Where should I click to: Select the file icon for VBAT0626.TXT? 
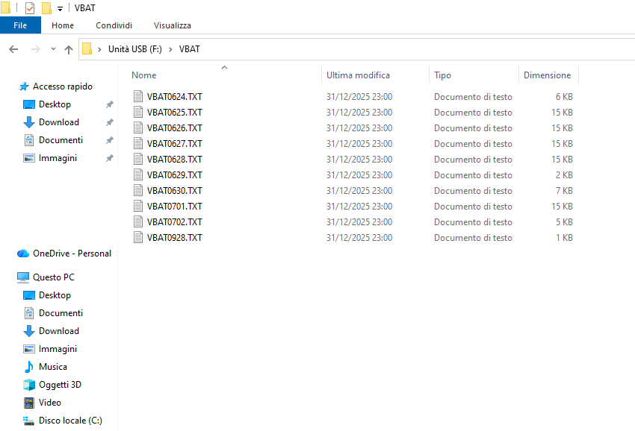(x=138, y=128)
